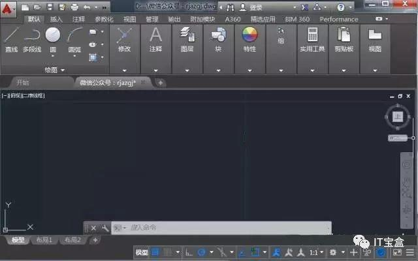Viewport: 418px width, 261px height.
Task: Click the search binoculars icon in title bar
Action: click(230, 8)
